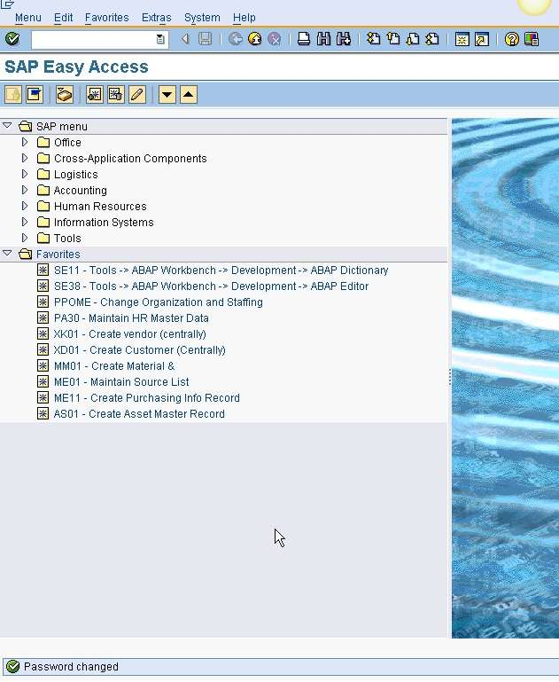Click the Logistics folder label
The width and height of the screenshot is (559, 682).
[76, 175]
